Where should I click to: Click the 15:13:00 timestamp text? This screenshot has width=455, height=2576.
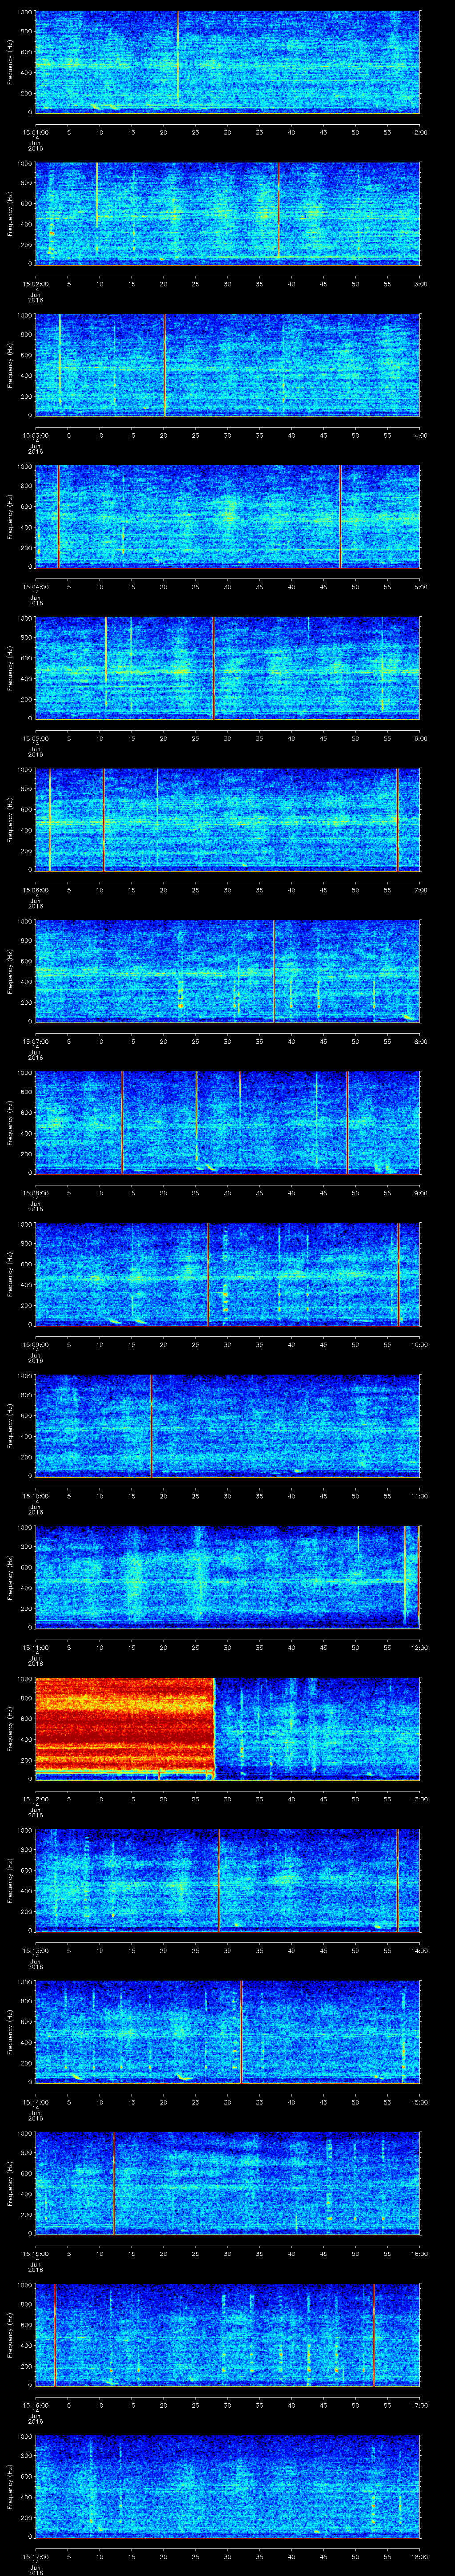pyautogui.click(x=35, y=1951)
